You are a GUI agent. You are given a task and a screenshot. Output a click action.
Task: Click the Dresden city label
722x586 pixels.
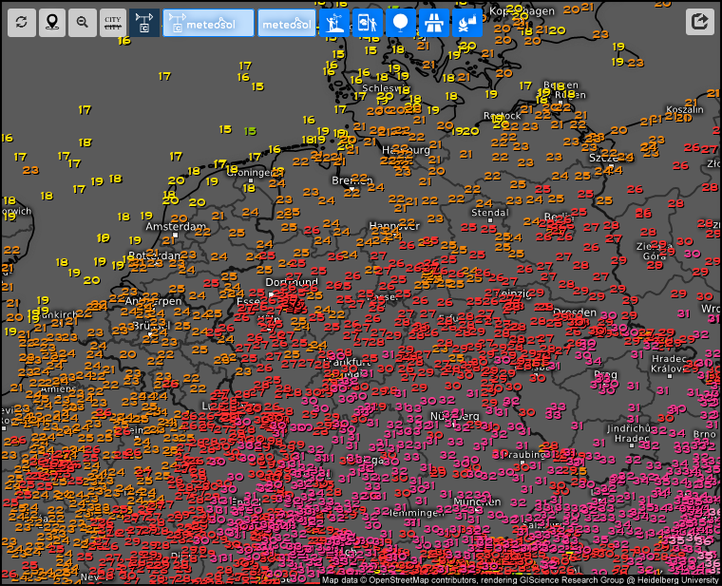point(575,312)
